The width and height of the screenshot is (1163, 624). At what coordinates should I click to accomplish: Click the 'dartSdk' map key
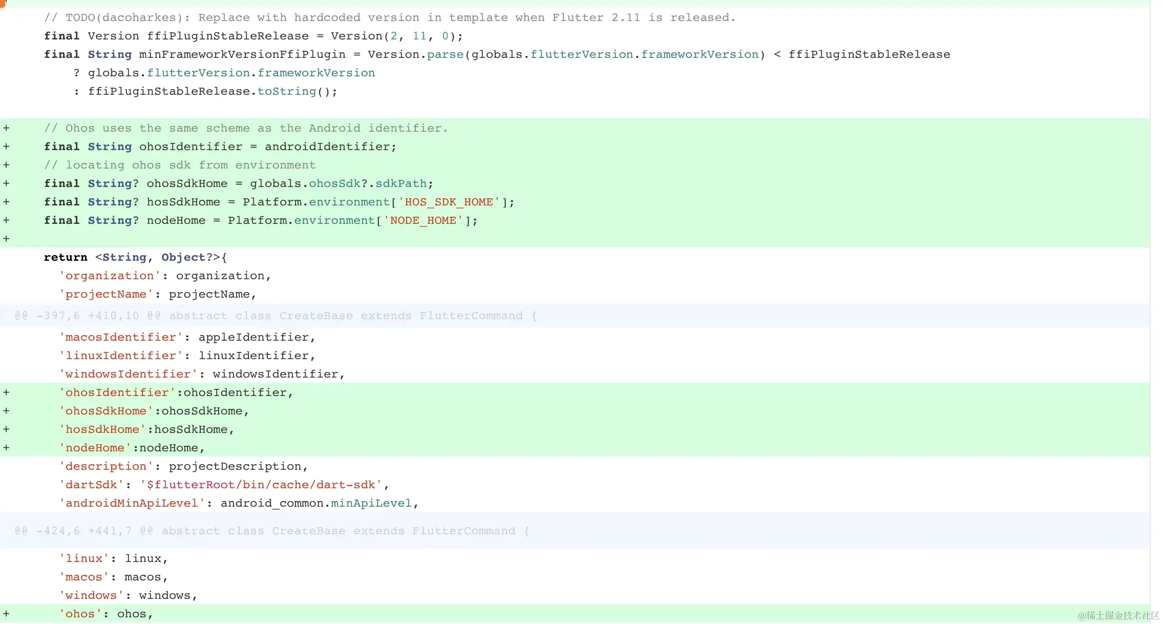click(91, 485)
